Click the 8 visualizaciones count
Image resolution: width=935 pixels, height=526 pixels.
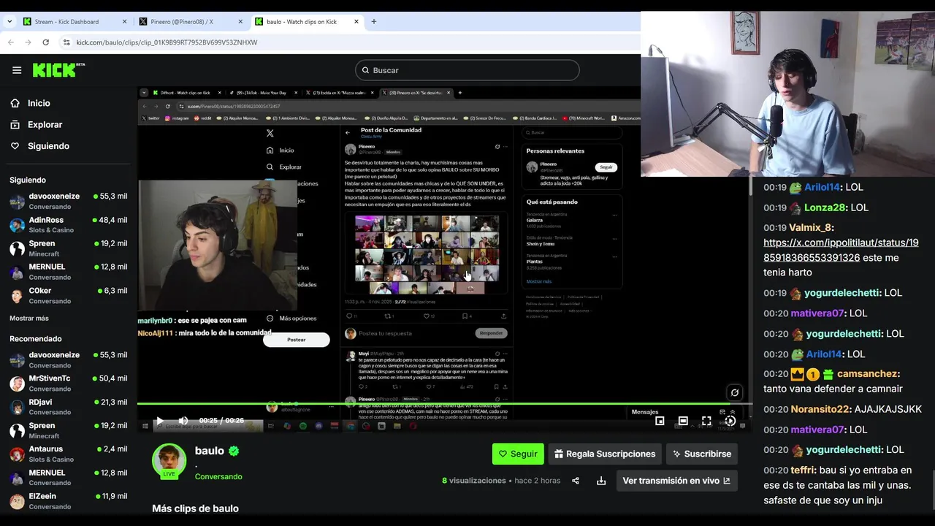tap(474, 481)
